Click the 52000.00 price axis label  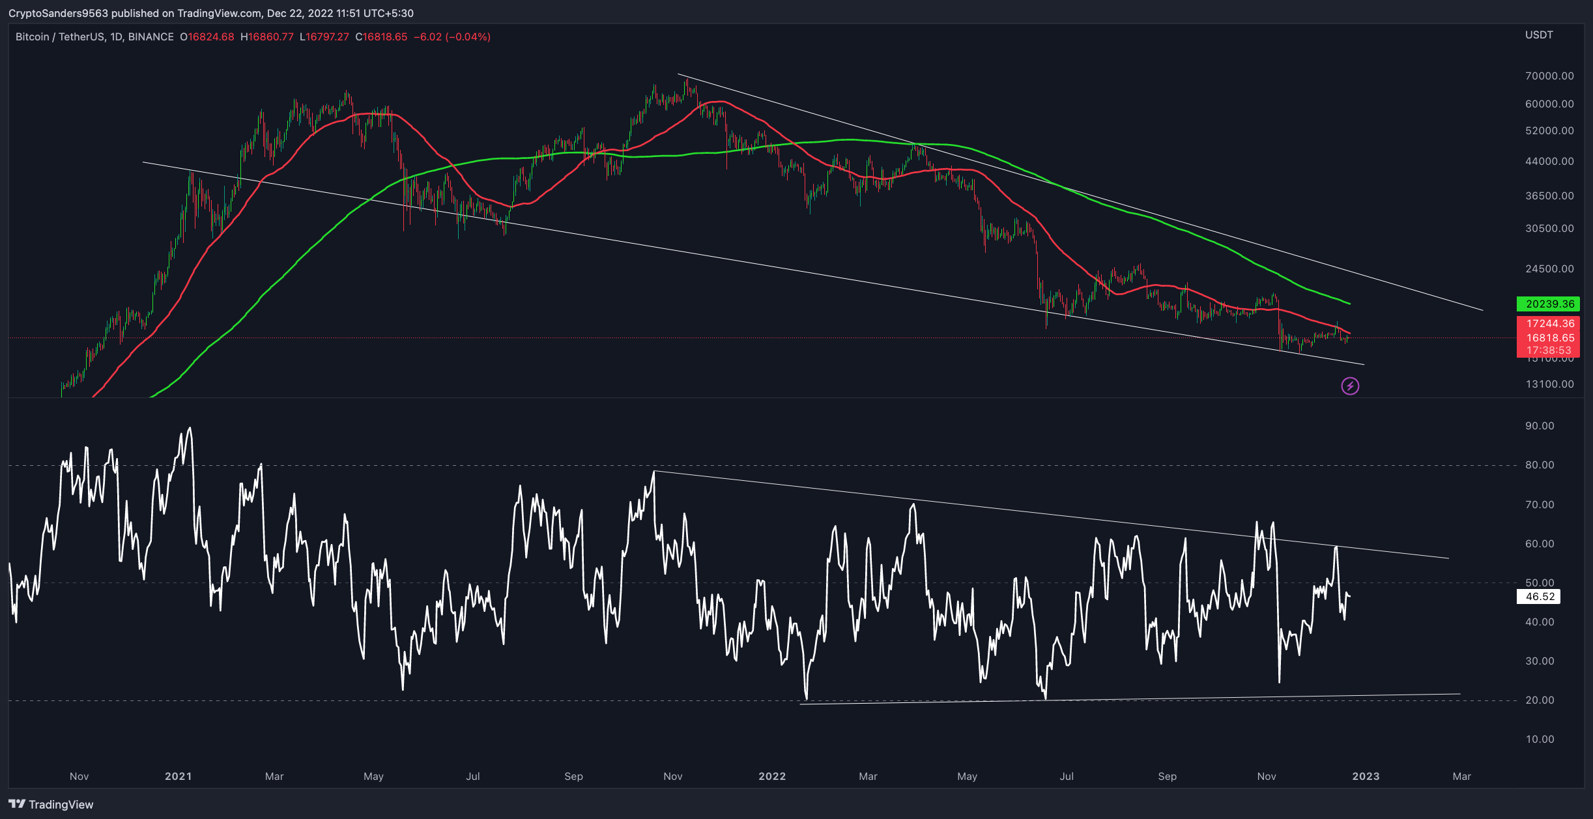pos(1549,131)
